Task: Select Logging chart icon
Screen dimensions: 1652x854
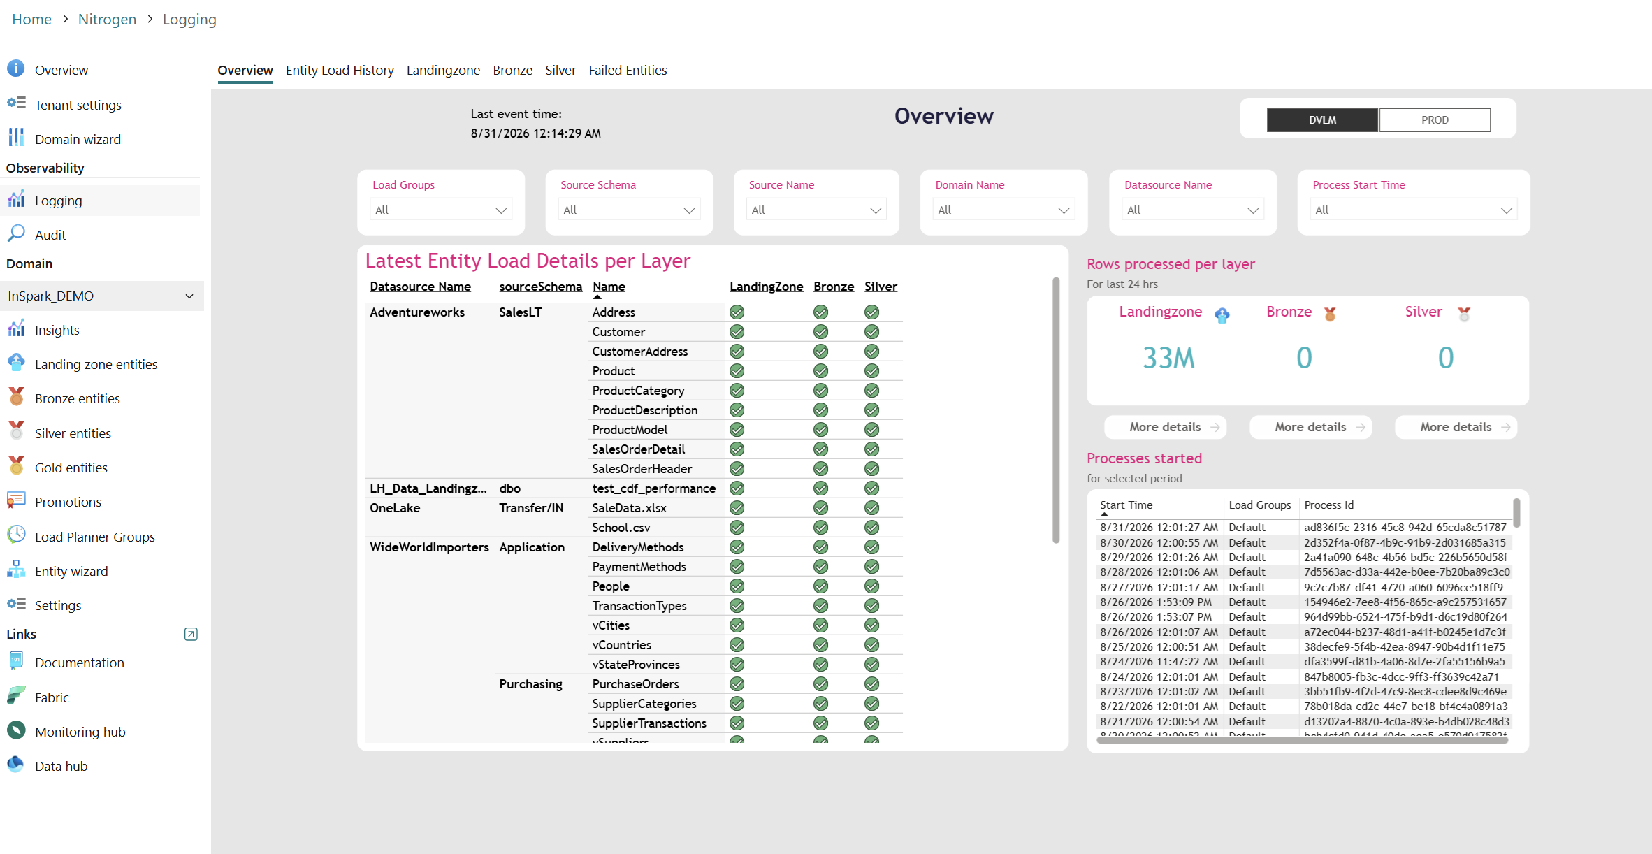Action: [16, 200]
